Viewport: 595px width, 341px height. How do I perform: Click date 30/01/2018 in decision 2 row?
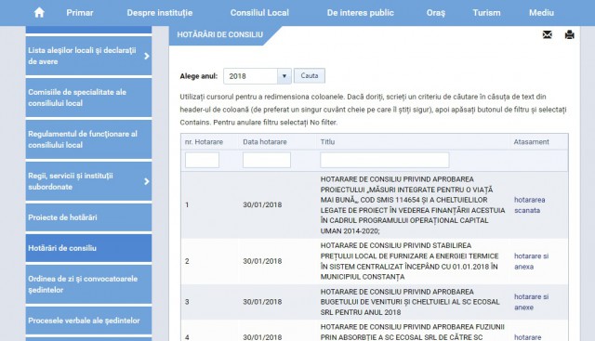(262, 261)
